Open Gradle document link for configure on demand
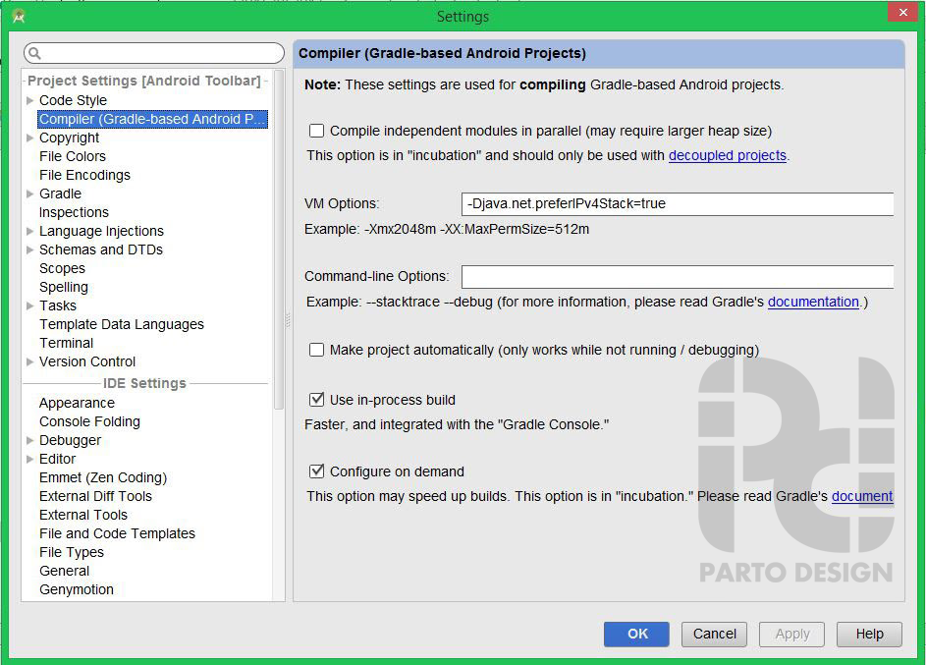 [x=862, y=496]
